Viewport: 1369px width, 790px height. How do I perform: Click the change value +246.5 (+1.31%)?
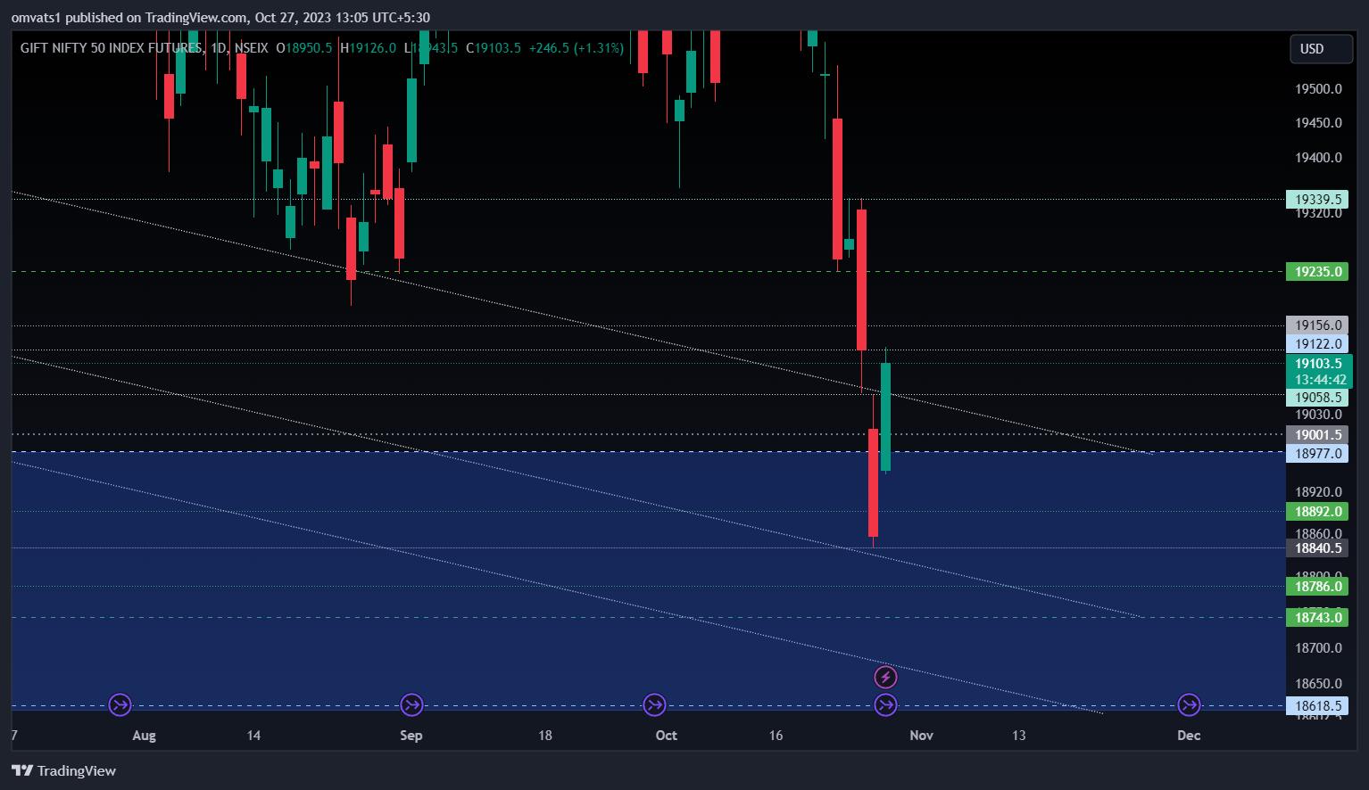[577, 48]
